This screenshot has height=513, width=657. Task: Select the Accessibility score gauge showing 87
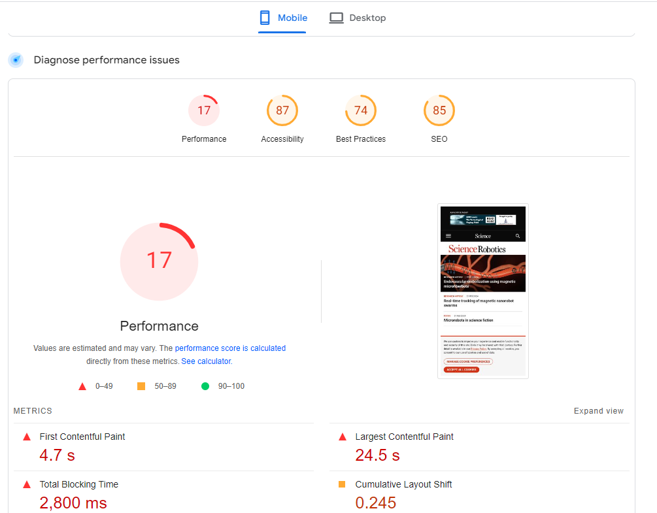(282, 110)
